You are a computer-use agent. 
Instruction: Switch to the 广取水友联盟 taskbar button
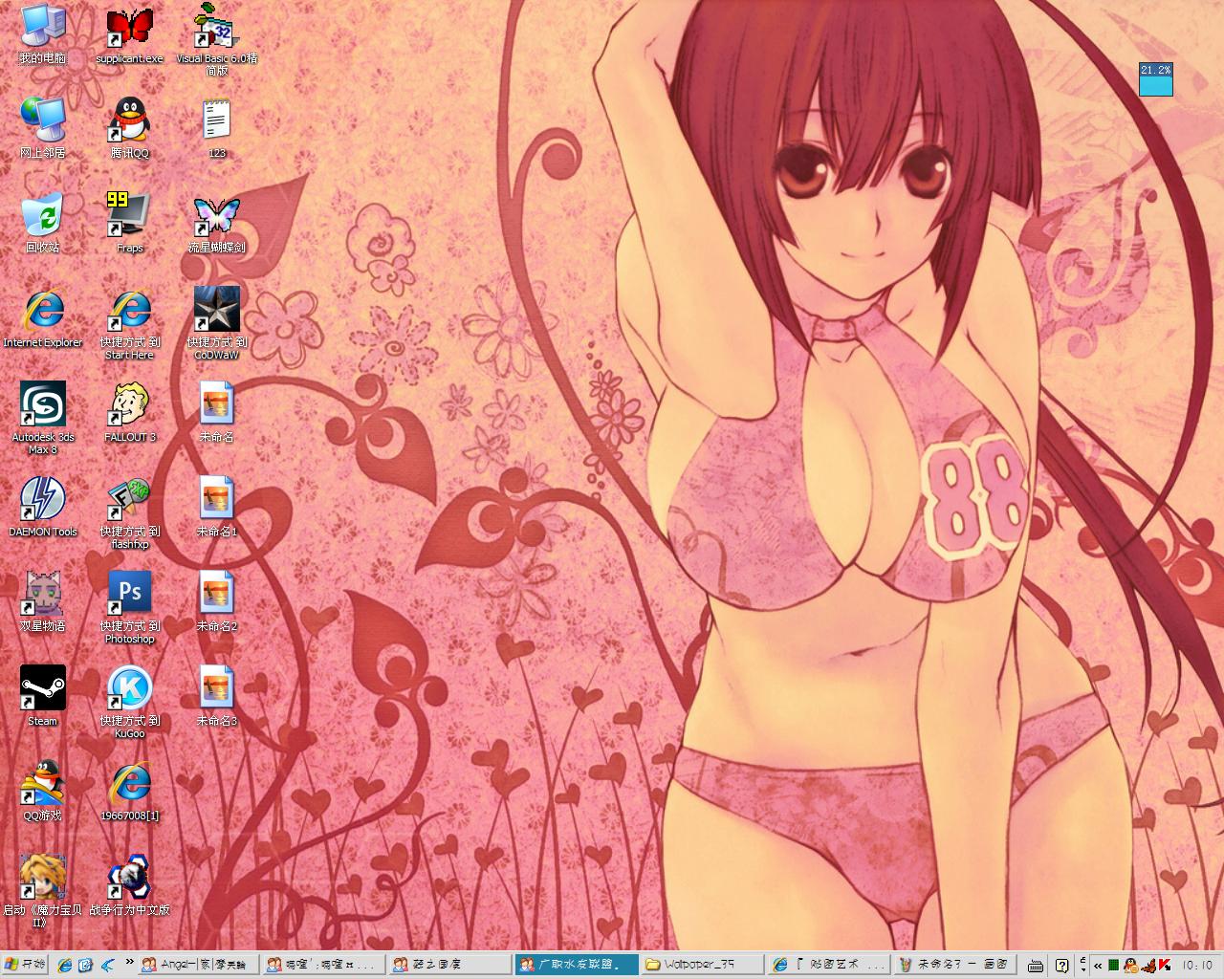pyautogui.click(x=577, y=965)
